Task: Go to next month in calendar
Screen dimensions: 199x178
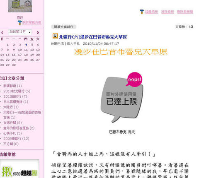Action: point(38,33)
